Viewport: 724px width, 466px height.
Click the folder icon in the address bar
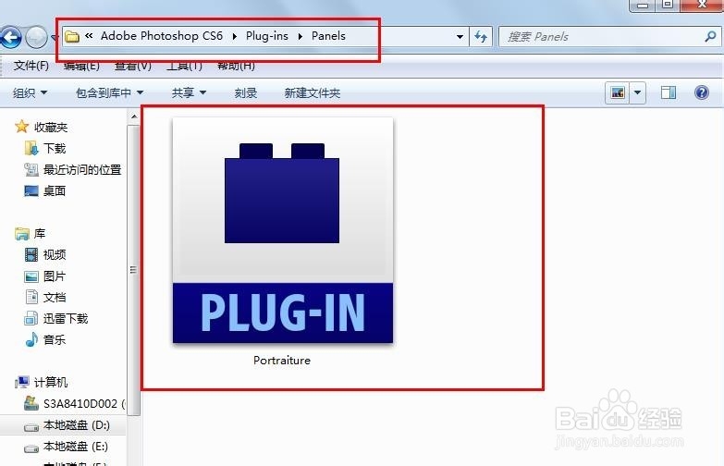tap(71, 36)
